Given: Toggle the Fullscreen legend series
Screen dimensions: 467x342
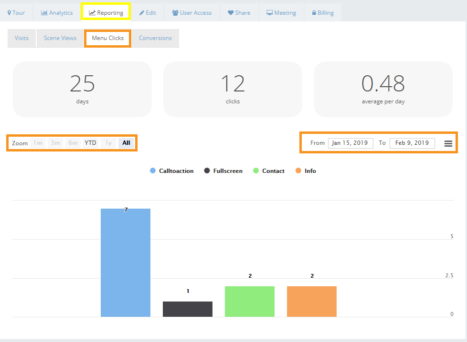Looking at the screenshot, I should [x=223, y=171].
